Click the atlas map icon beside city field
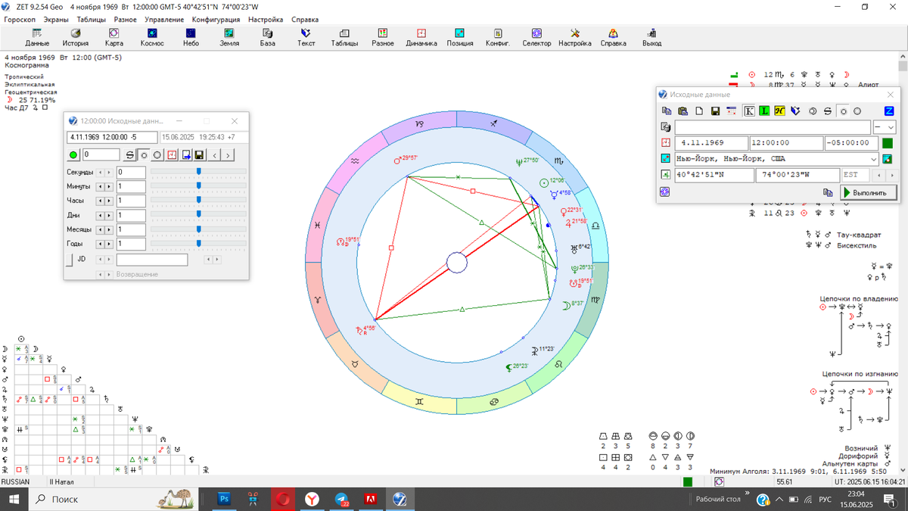Screen dimensions: 908x511 (x=888, y=159)
